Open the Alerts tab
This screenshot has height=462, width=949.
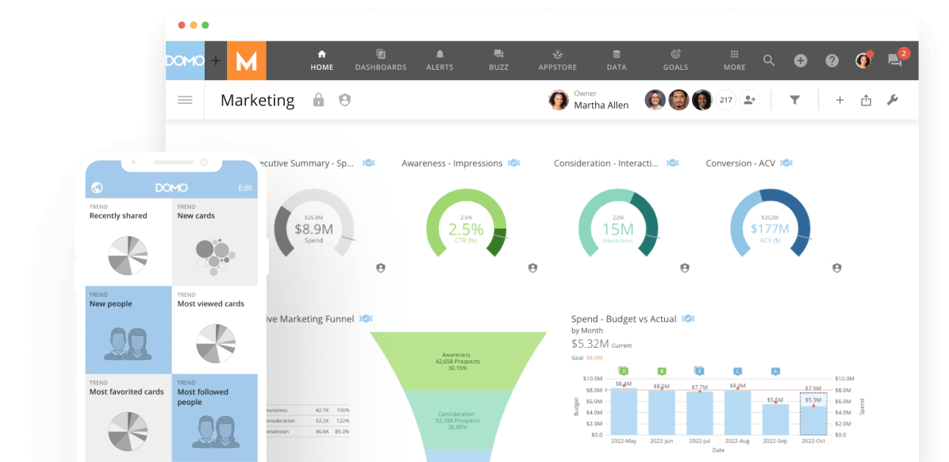coord(440,60)
